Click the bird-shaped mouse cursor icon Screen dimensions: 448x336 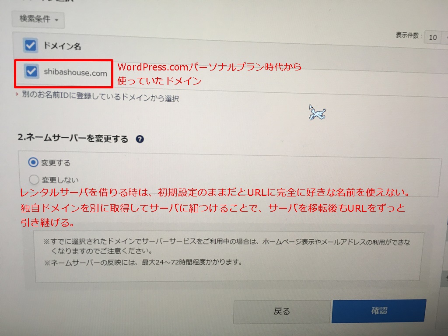(318, 112)
